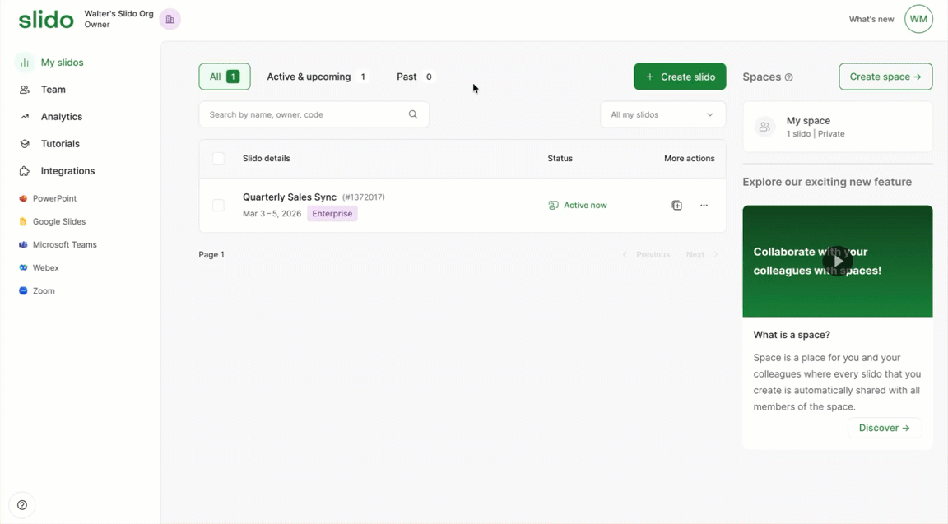
Task: Expand the All my slidos dropdown
Action: click(662, 114)
